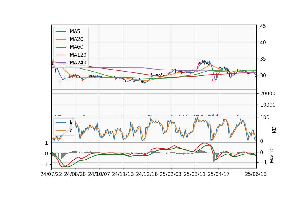285x205 pixels.
Task: Click the orange MA20 legend line sample
Action: tap(61, 39)
